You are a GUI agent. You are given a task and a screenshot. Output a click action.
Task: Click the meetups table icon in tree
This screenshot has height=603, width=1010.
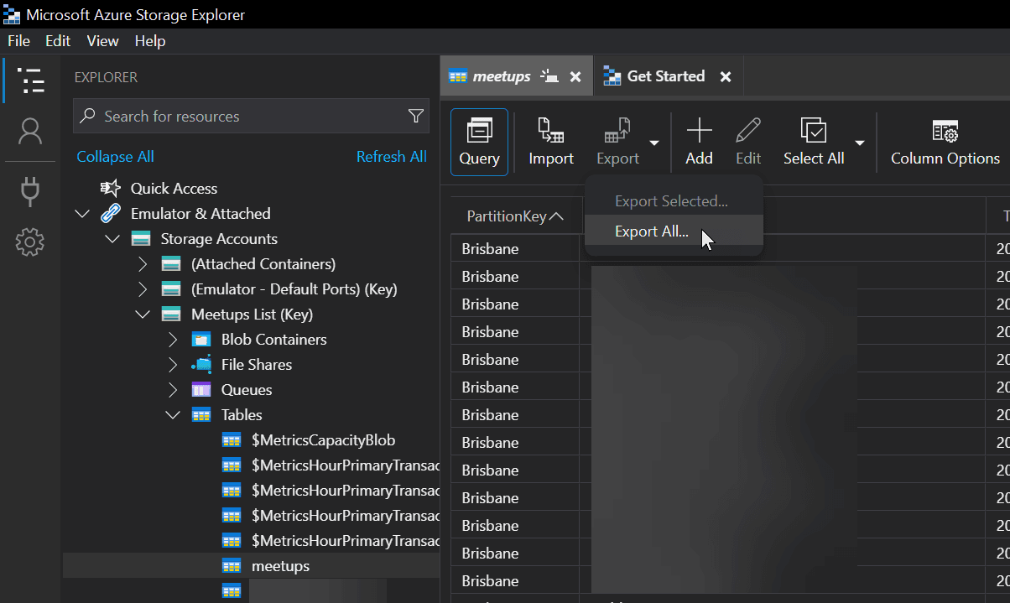pos(232,566)
